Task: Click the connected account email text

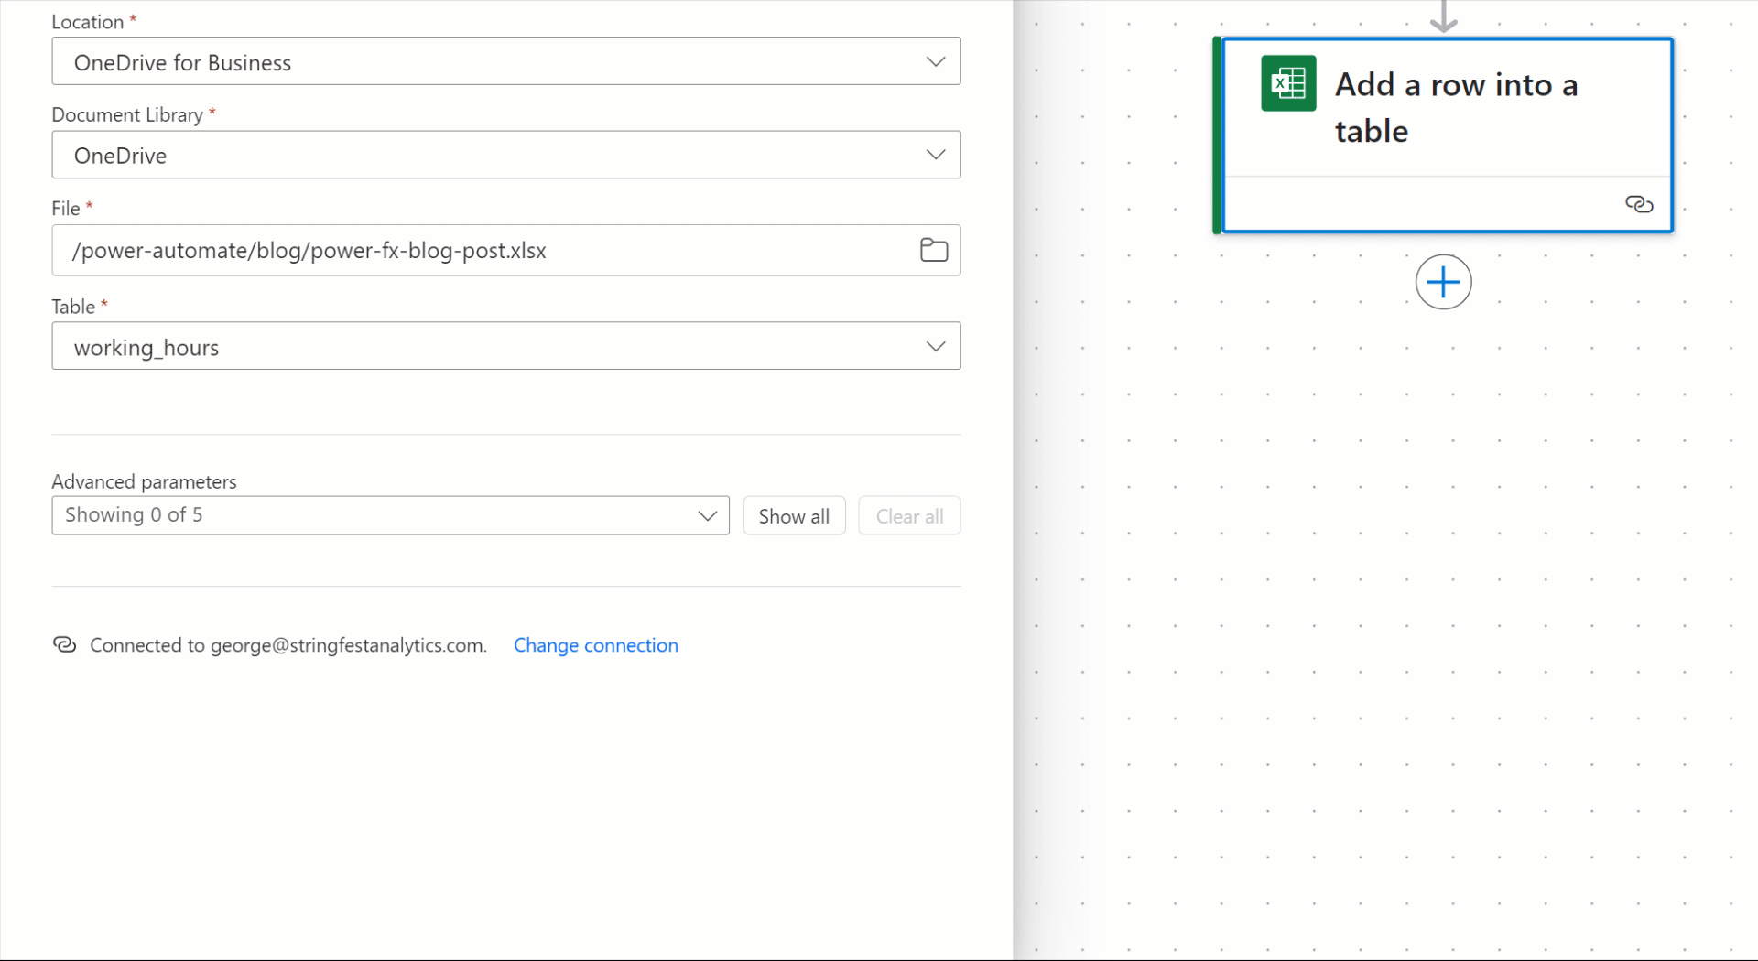Action: point(348,645)
